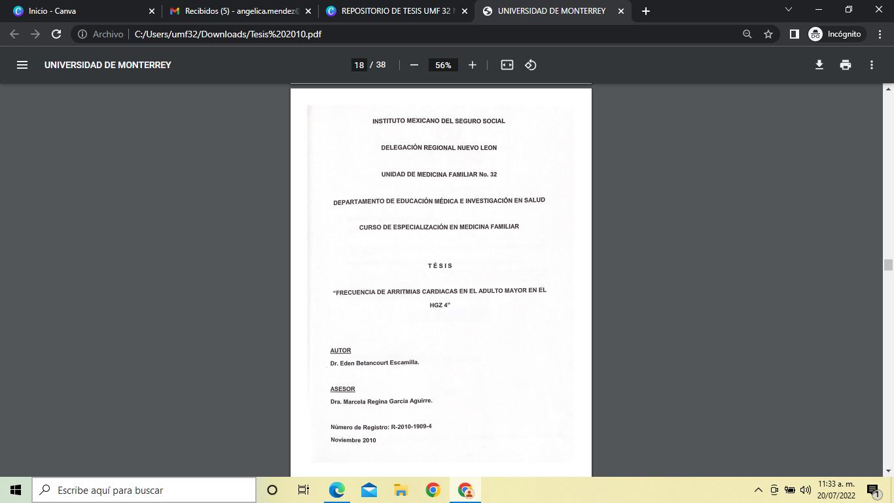This screenshot has height=503, width=894.
Task: Click the address bar file path
Action: (228, 34)
